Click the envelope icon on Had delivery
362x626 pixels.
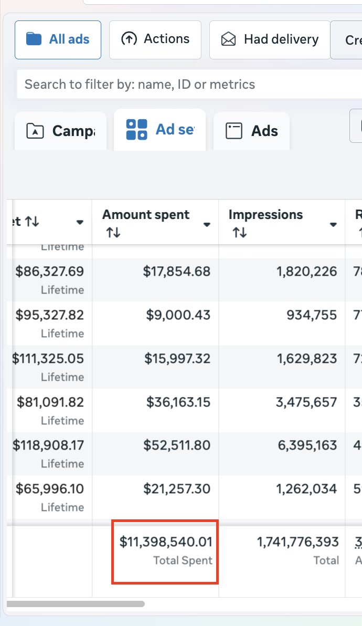point(228,39)
